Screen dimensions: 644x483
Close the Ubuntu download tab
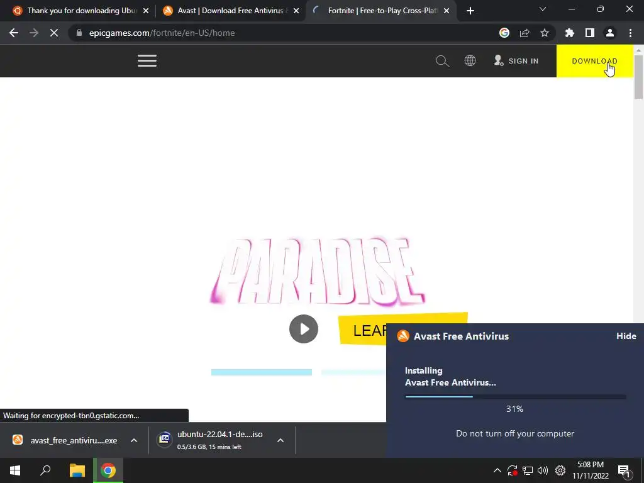[x=146, y=11]
